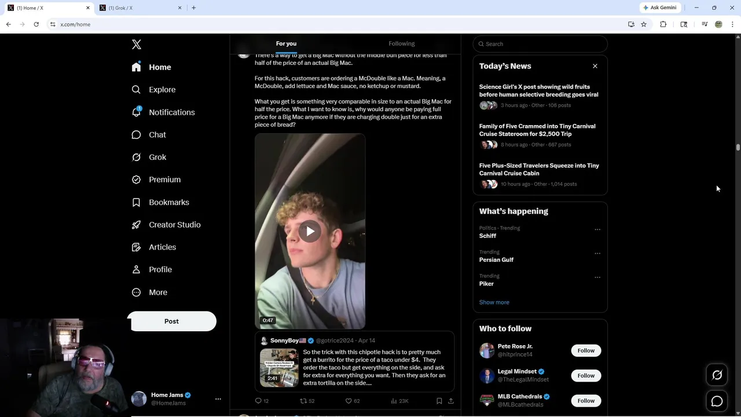The width and height of the screenshot is (741, 417).
Task: Open Science Girl's wild fruits news story
Action: [539, 91]
